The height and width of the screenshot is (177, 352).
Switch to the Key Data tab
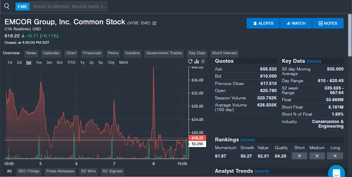coord(197,53)
